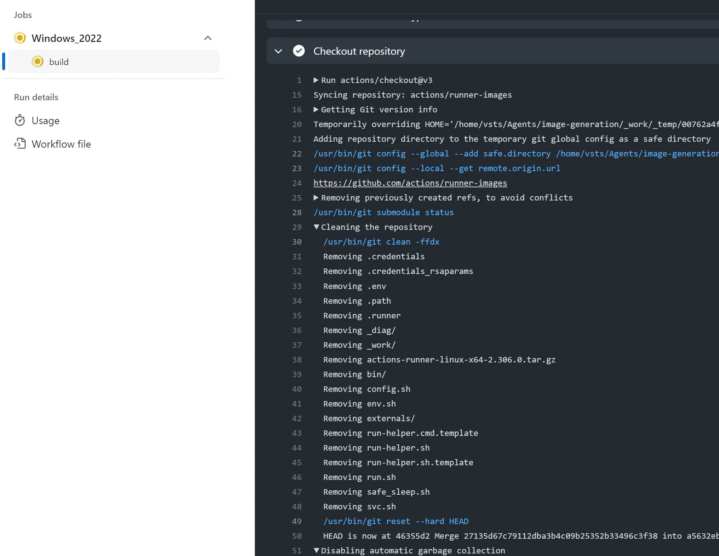Click the build job in-progress status icon
Screen dimensions: 719x556
37,61
